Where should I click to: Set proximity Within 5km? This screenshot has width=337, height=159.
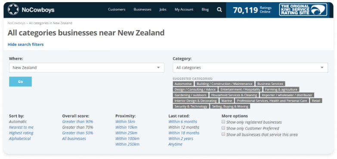[x=125, y=122]
